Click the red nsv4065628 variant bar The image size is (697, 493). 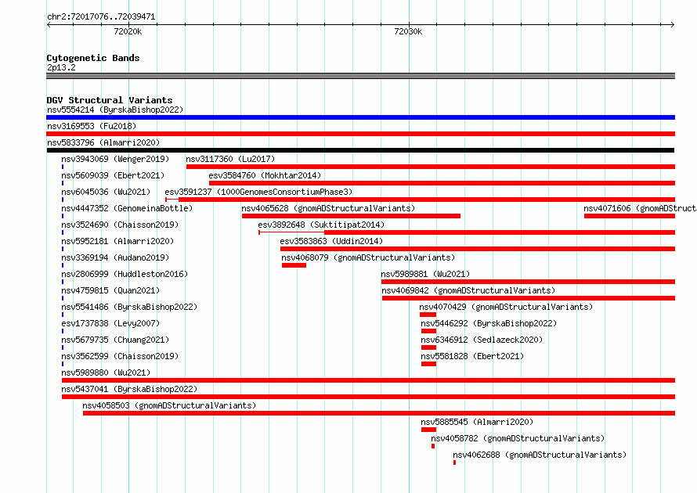[351, 216]
